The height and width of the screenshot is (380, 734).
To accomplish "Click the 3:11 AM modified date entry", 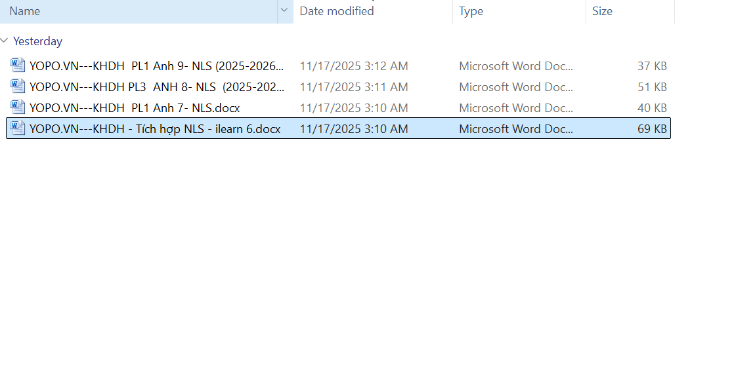I will tap(354, 87).
